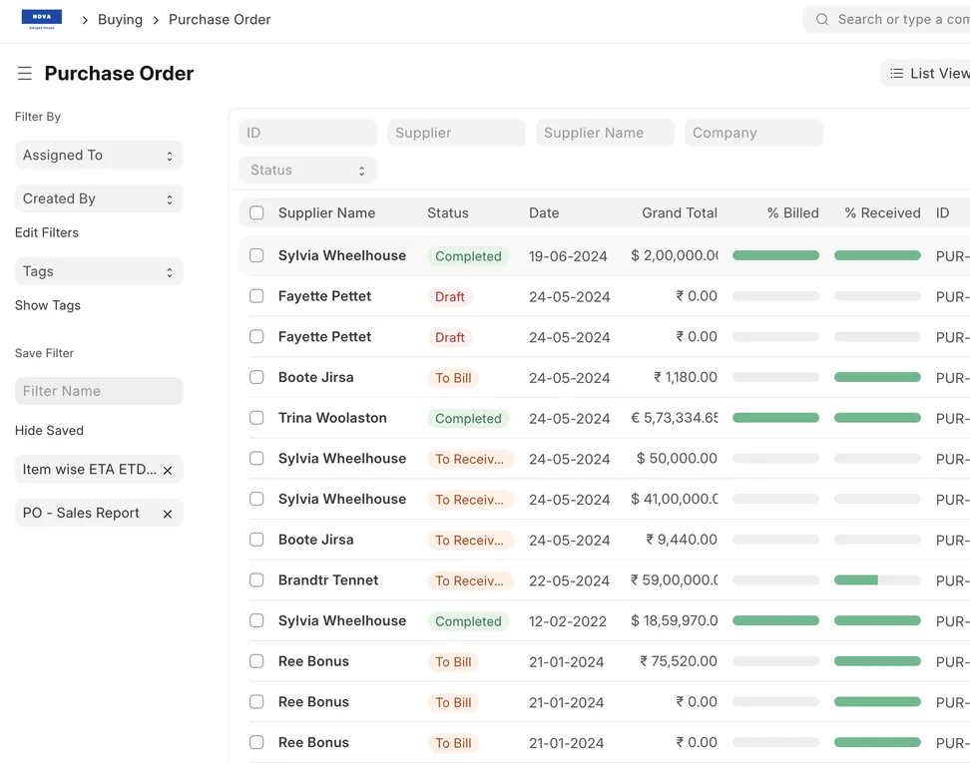Check the Sylvia Wheelhouse 12-02-2022 row
Viewport: 970px width, 763px height.
(x=256, y=620)
